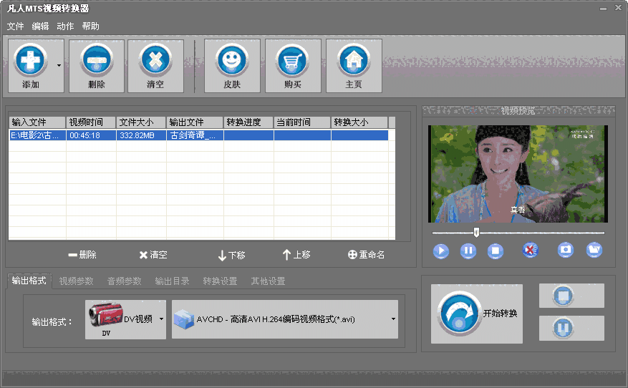Switch to the 视频参数 tab

[x=76, y=281]
